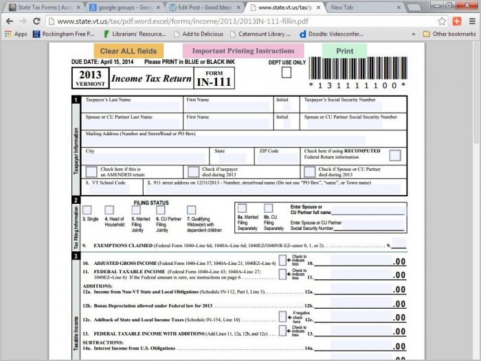Click the Taxpayer's Last Name field
Screen dimensions: 481x361
131,106
